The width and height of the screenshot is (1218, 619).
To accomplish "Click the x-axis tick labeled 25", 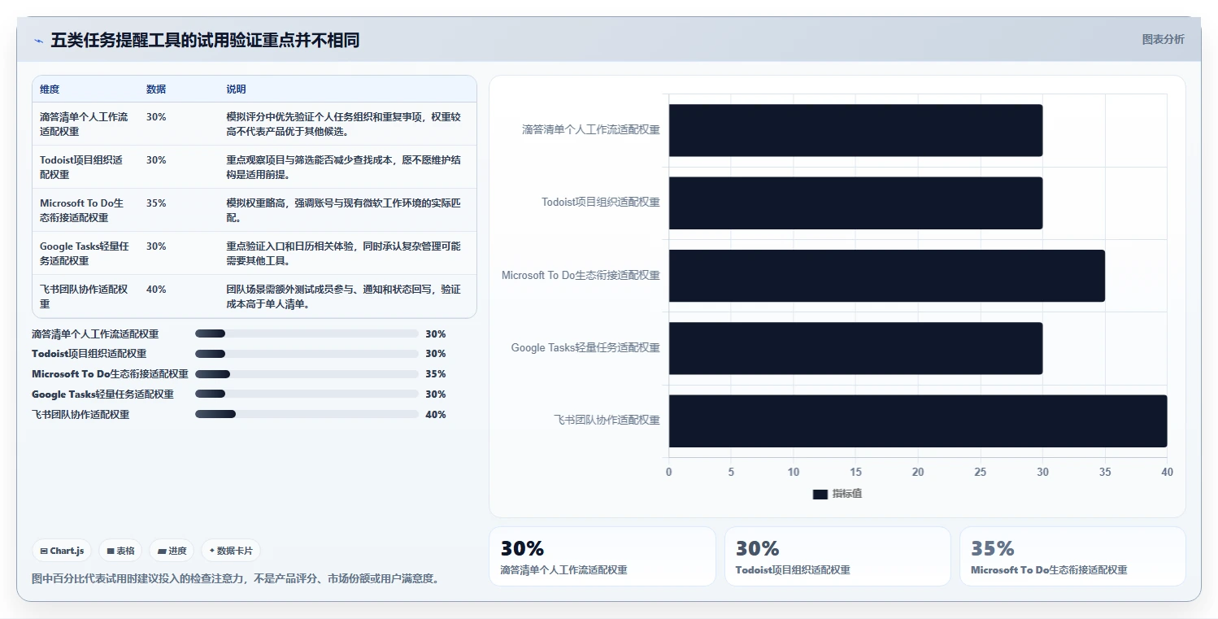I will [981, 472].
